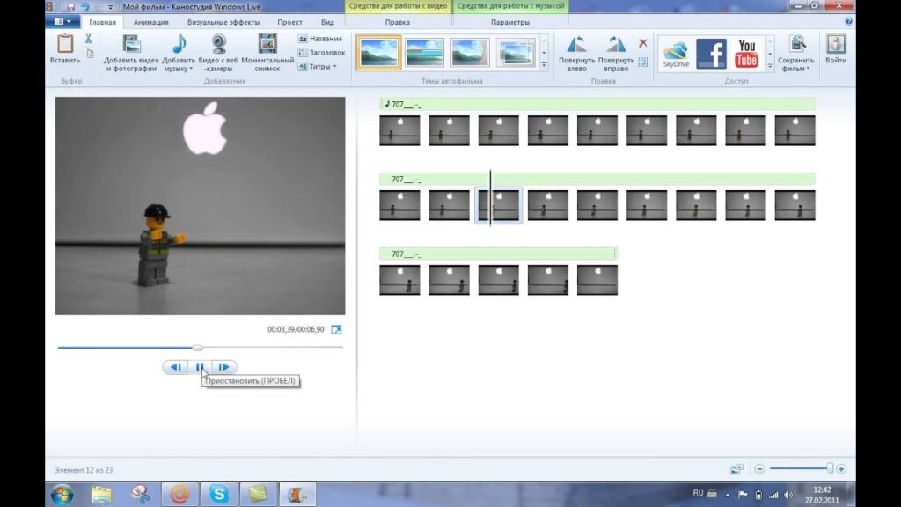The image size is (901, 507).
Task: Upload the movie to SkyDrive
Action: coord(675,54)
